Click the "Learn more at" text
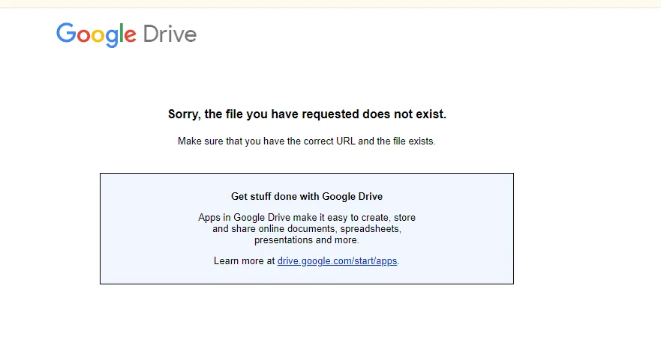 coord(244,260)
